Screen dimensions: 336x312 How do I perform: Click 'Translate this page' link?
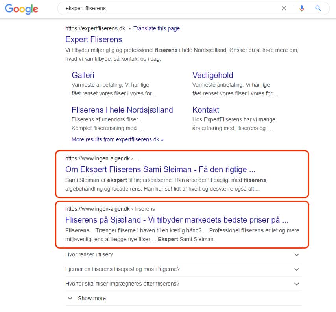(157, 28)
